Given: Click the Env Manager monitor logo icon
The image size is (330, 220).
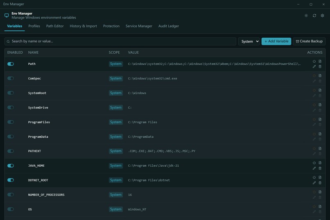Looking at the screenshot, I should tap(7, 16).
